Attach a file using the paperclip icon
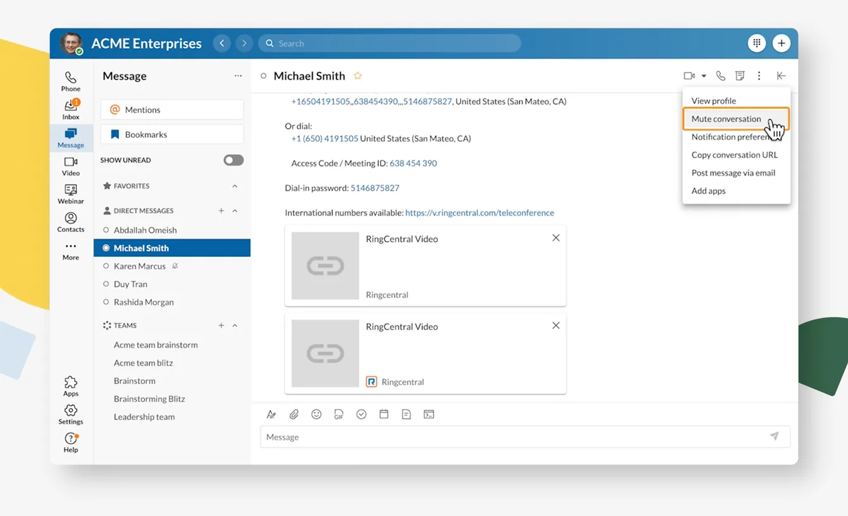Viewport: 848px width, 516px height. (x=294, y=414)
